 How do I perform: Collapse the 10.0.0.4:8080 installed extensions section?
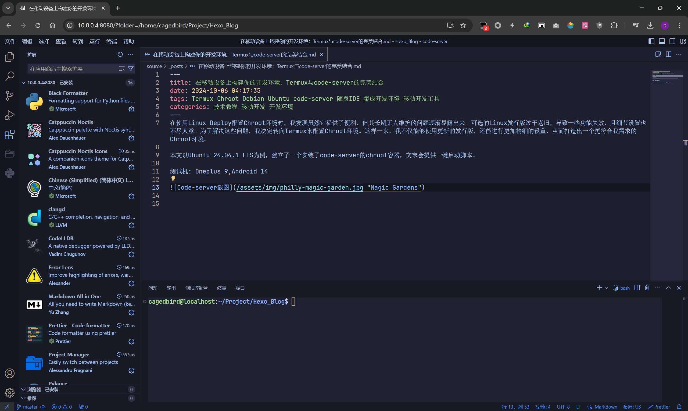pos(23,83)
